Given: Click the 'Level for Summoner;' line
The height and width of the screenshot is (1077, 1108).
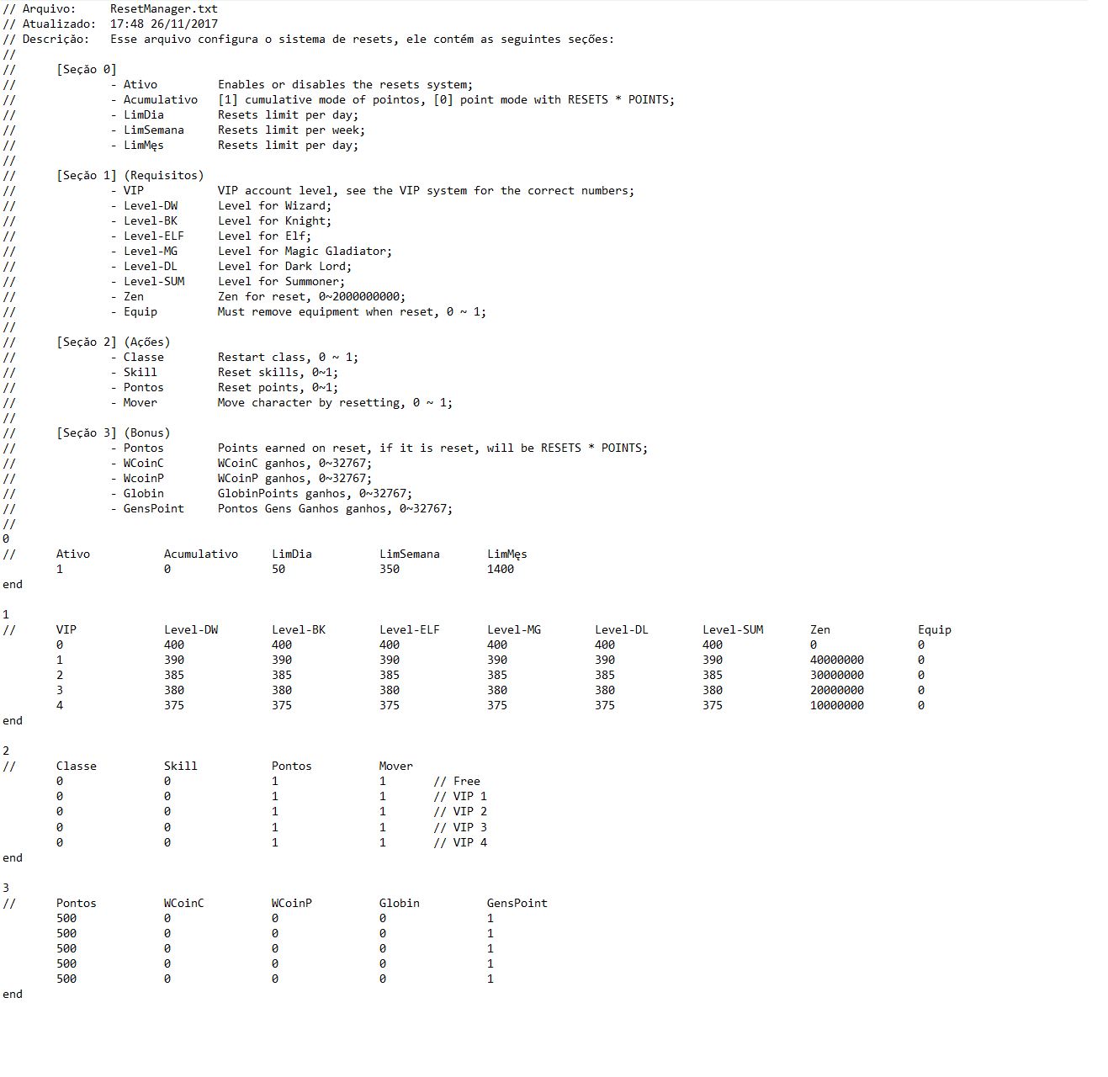Looking at the screenshot, I should tap(281, 282).
